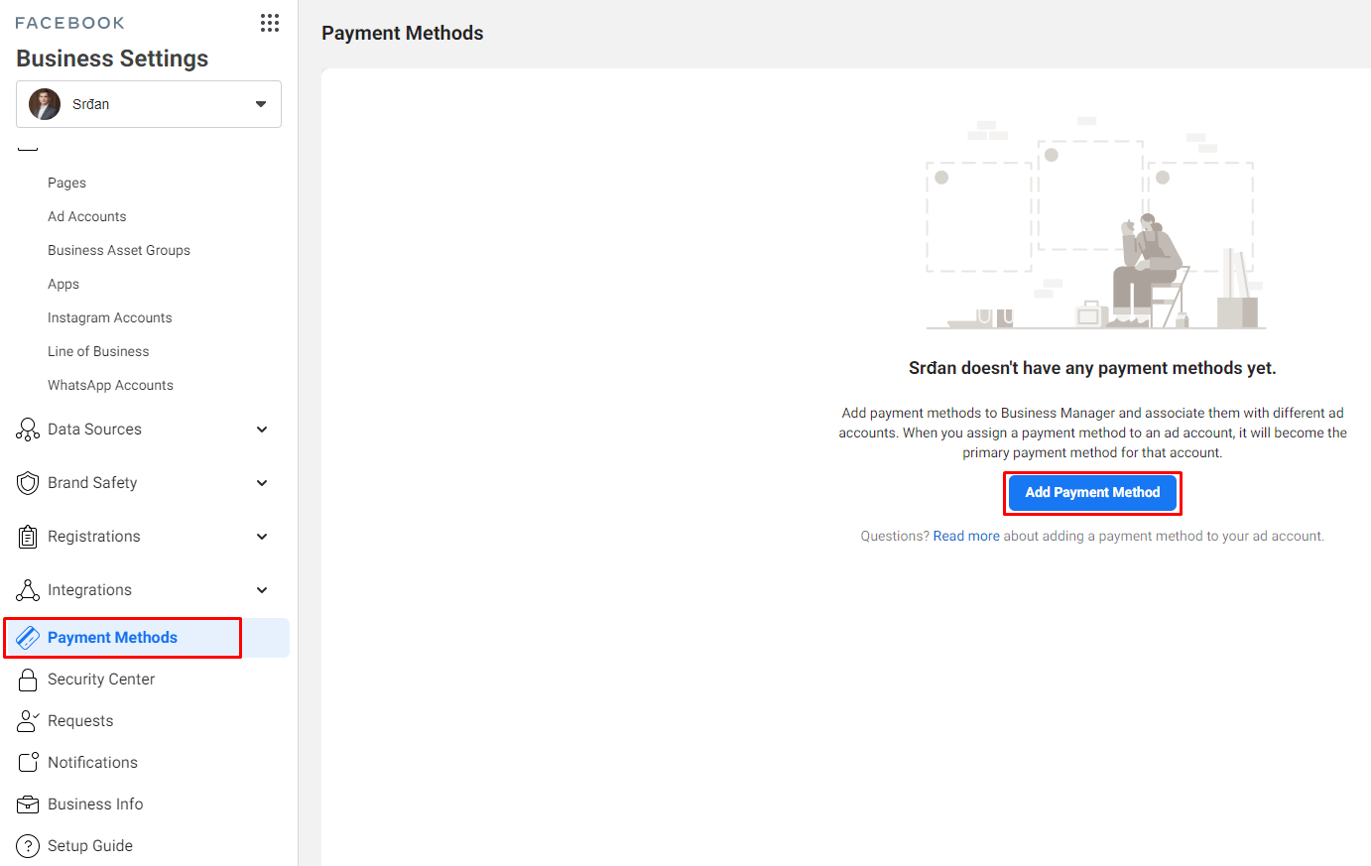The width and height of the screenshot is (1371, 866).
Task: Click the Business Info briefcase icon
Action: [28, 804]
